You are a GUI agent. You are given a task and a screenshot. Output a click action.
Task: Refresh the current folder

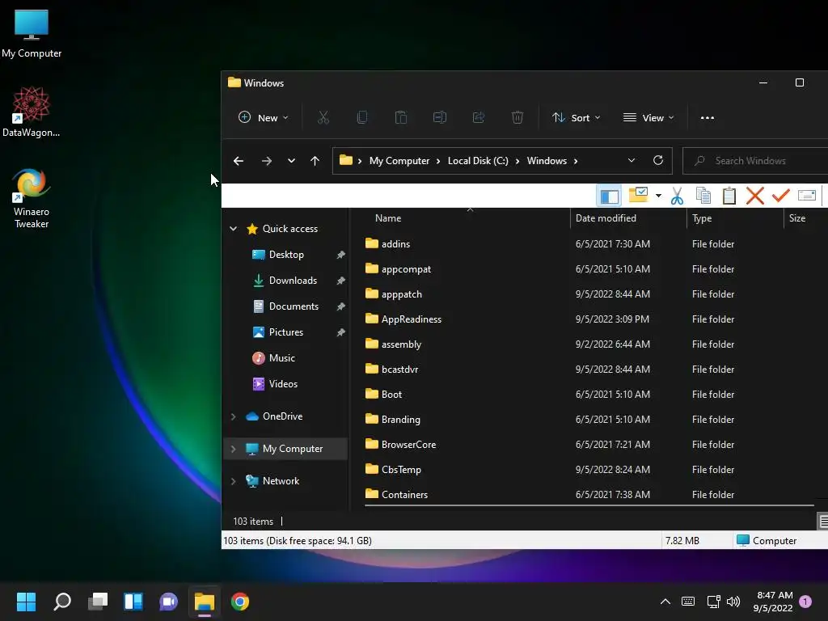[658, 161]
